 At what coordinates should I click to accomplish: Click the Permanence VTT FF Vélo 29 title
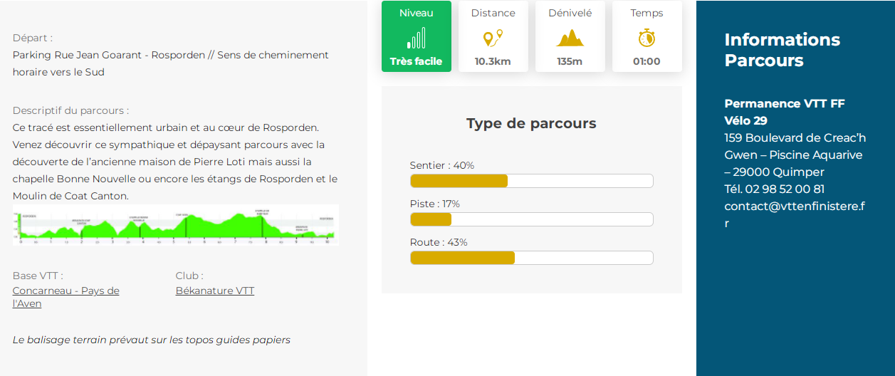coord(784,112)
